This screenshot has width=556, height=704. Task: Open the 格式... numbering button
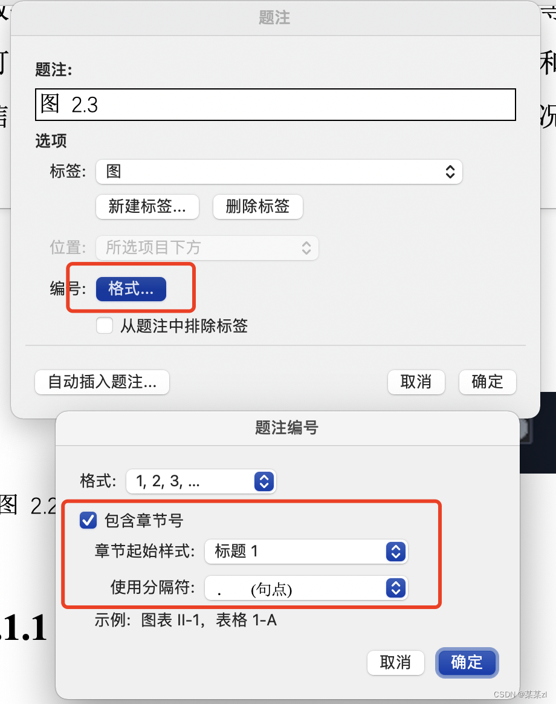[x=131, y=288]
